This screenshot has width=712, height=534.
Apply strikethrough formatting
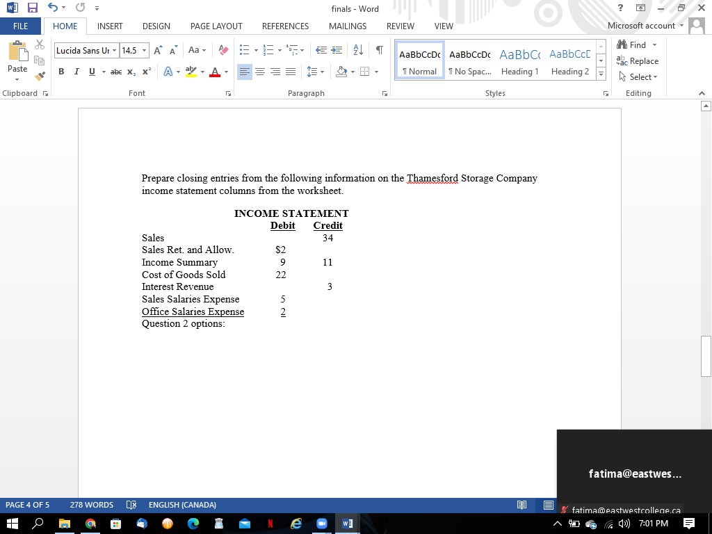tap(115, 72)
